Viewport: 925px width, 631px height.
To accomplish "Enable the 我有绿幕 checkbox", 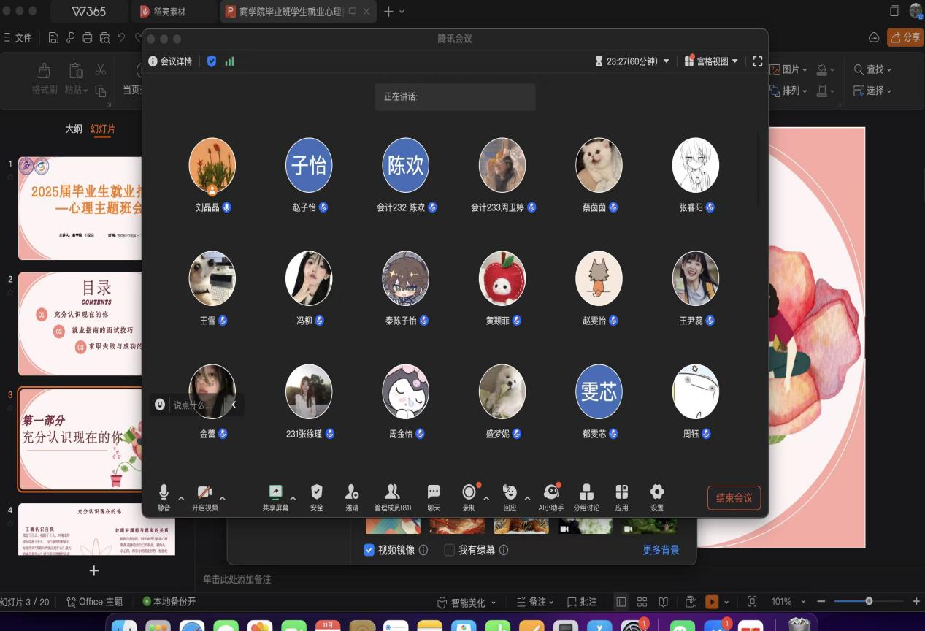I will [x=450, y=550].
